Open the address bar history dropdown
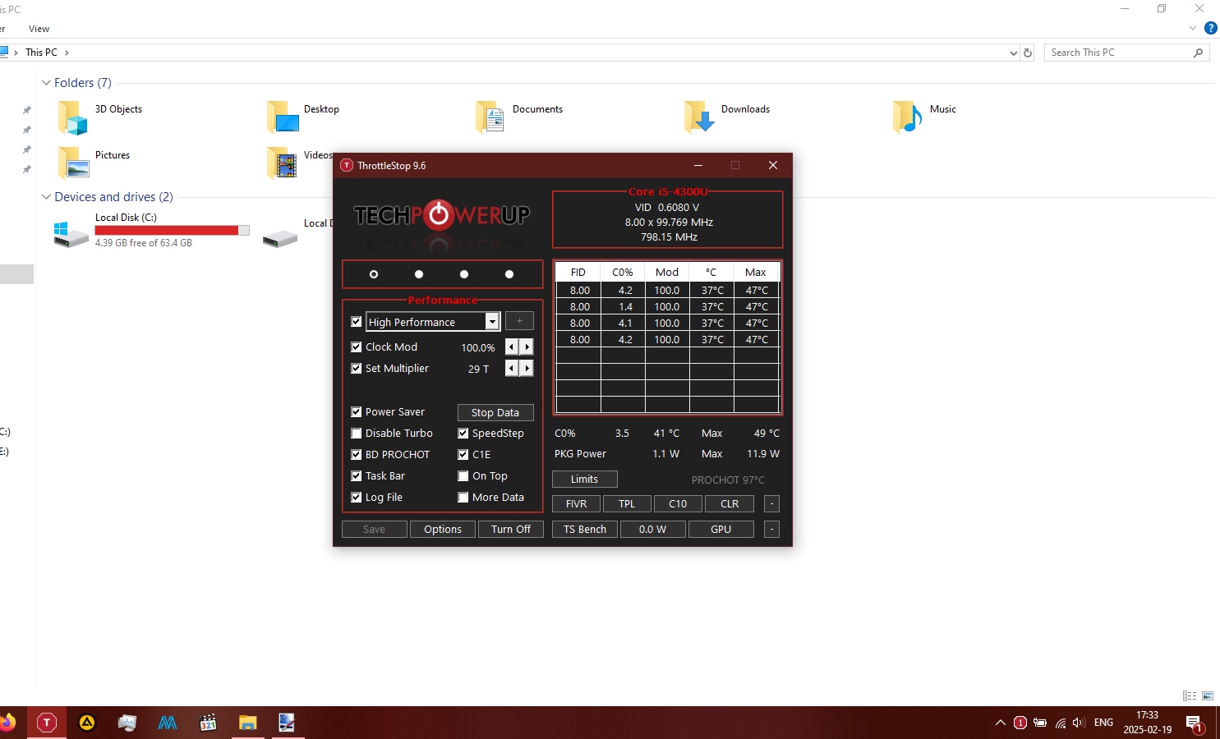1220x739 pixels. tap(1013, 53)
